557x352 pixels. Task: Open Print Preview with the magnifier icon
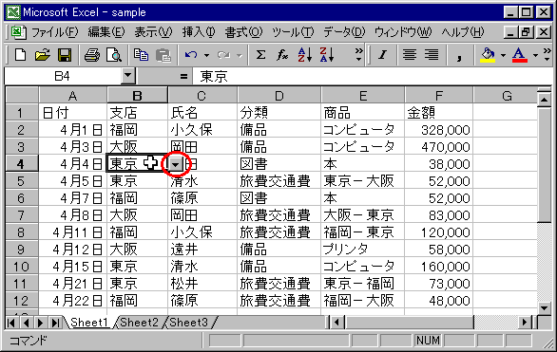click(x=114, y=55)
